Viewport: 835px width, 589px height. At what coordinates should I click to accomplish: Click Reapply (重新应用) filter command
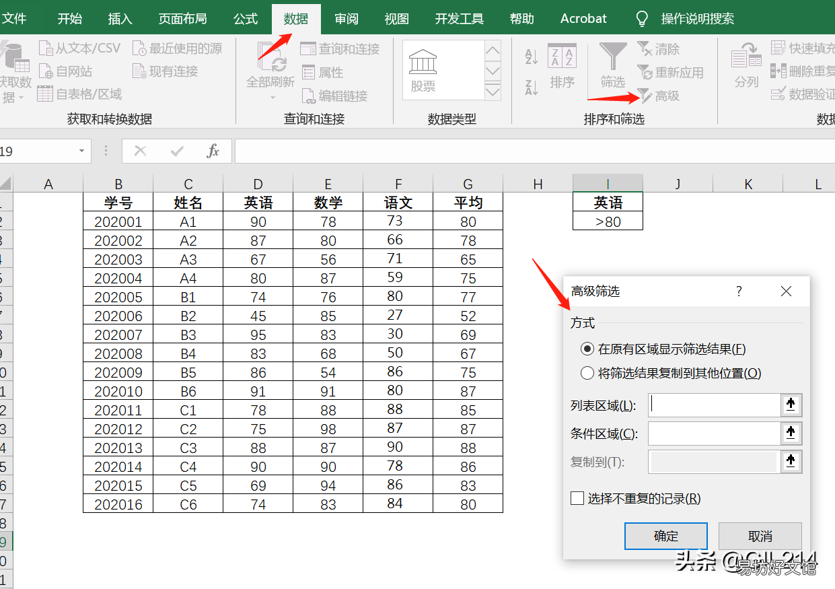point(670,73)
